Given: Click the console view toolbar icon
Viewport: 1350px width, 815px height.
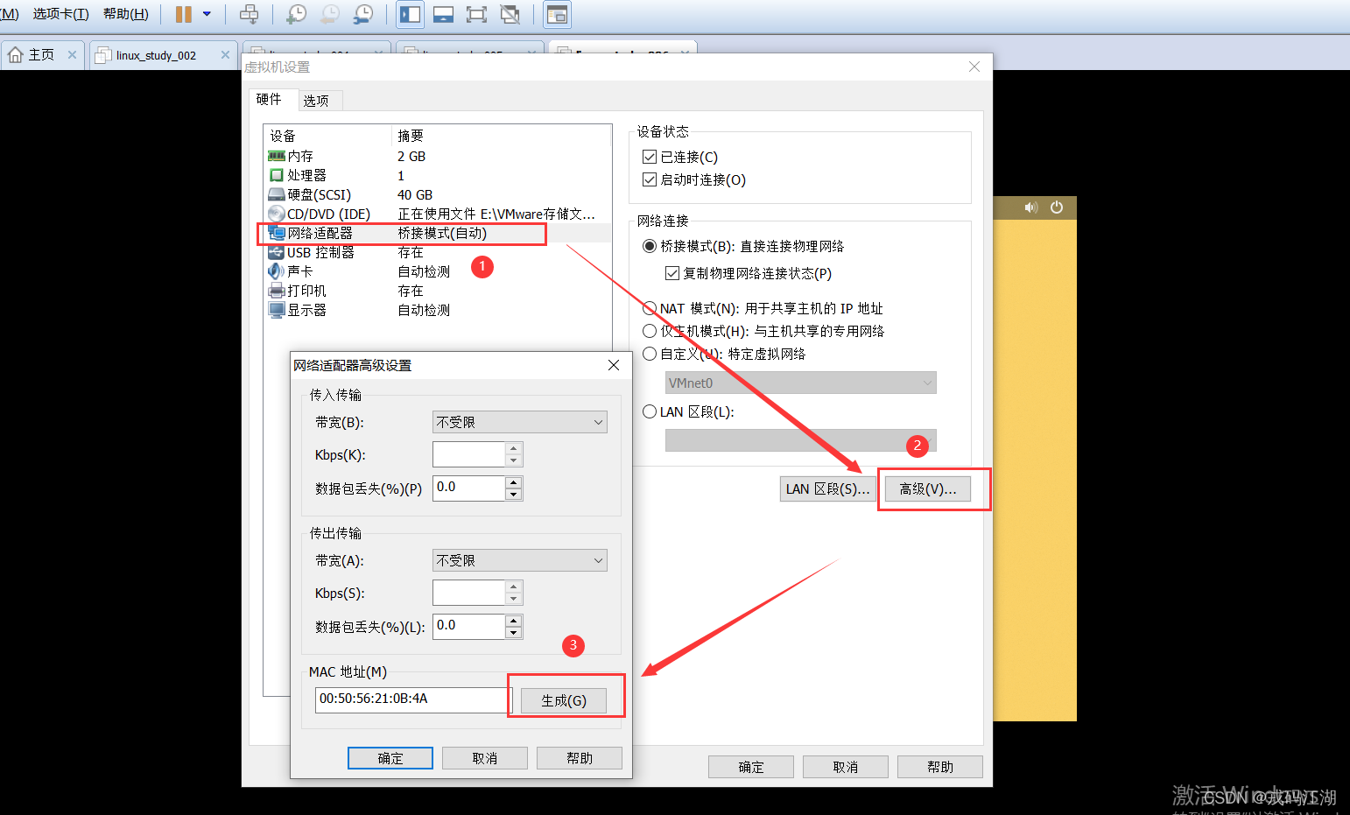Looking at the screenshot, I should click(557, 14).
